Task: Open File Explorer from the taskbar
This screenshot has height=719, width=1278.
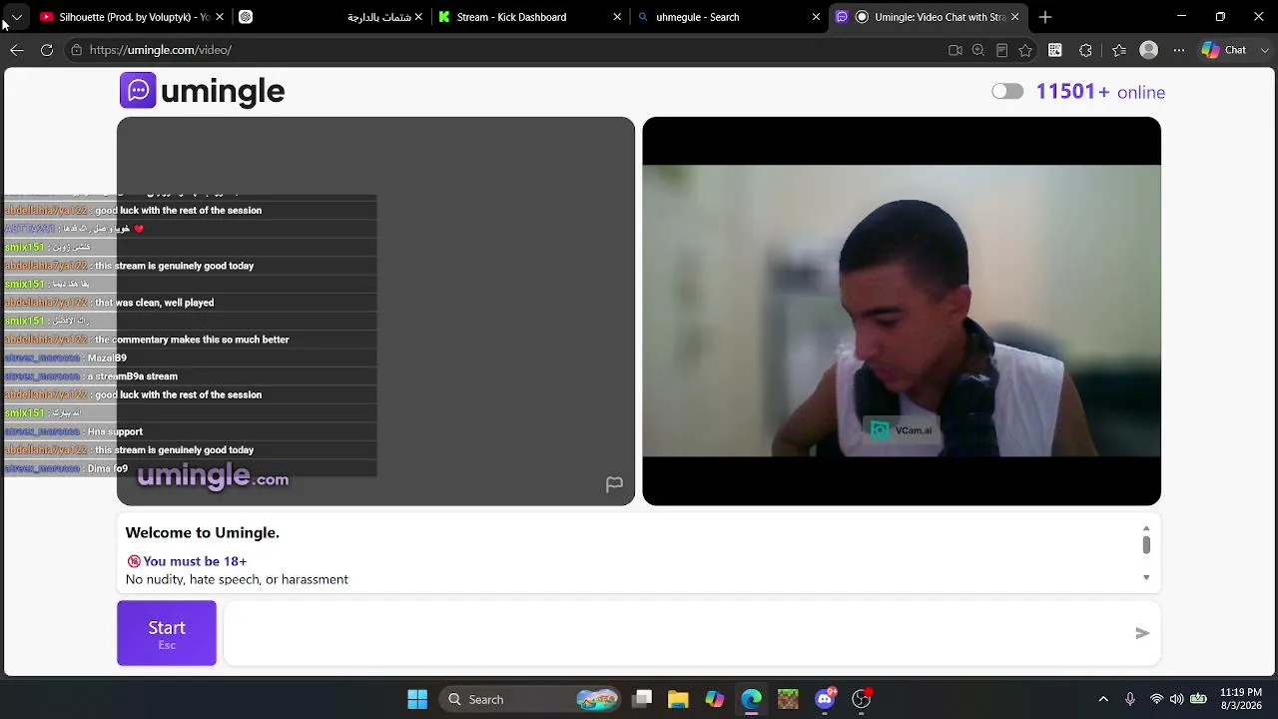Action: (x=678, y=699)
